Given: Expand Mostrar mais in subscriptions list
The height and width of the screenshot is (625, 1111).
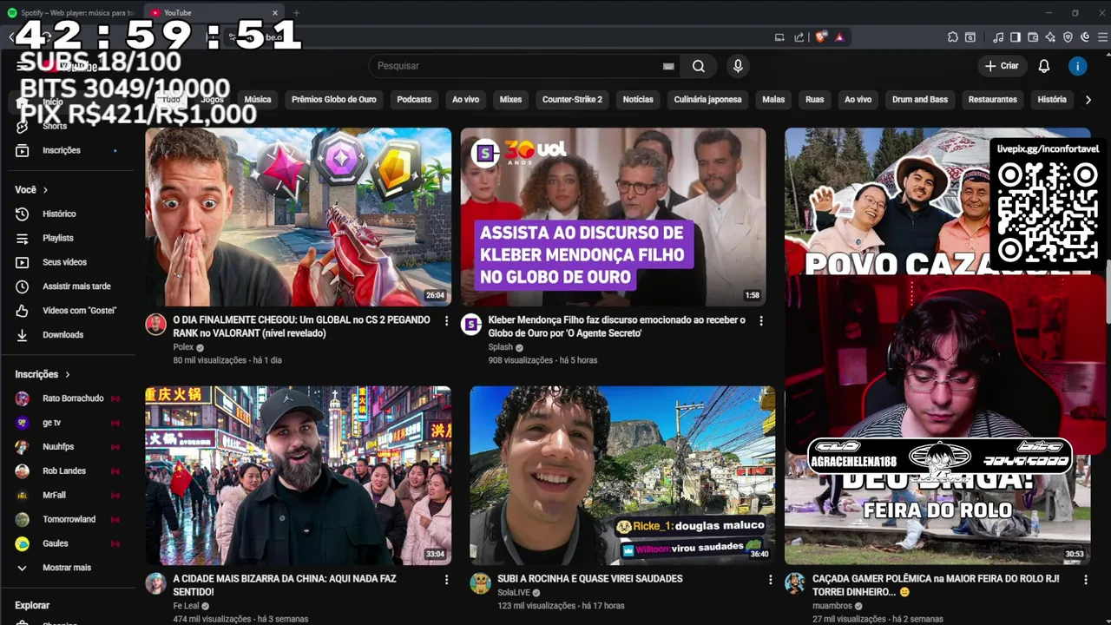Looking at the screenshot, I should pos(66,568).
